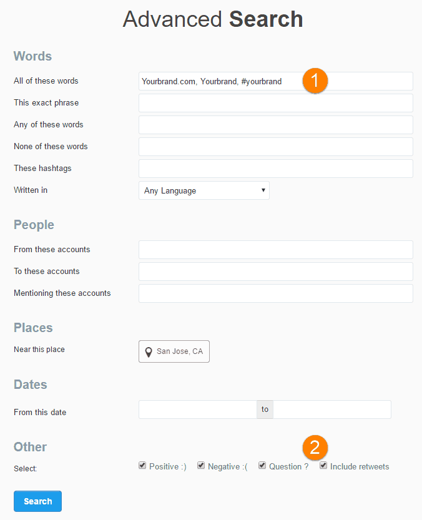Open the Any Language dropdown
The width and height of the screenshot is (422, 520).
point(204,190)
